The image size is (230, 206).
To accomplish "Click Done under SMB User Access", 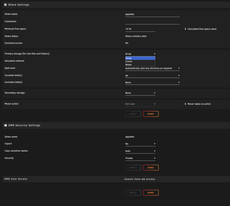I will click(151, 193).
